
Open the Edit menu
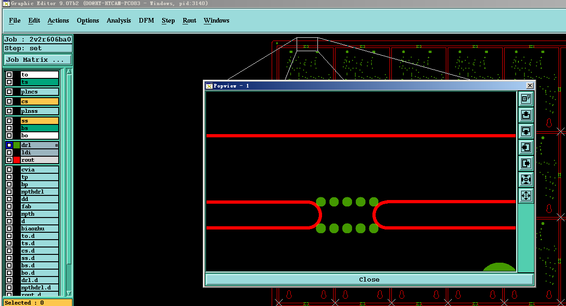(x=34, y=20)
